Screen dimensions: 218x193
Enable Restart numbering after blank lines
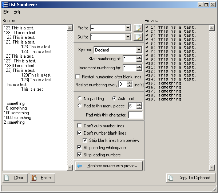coord(78,77)
